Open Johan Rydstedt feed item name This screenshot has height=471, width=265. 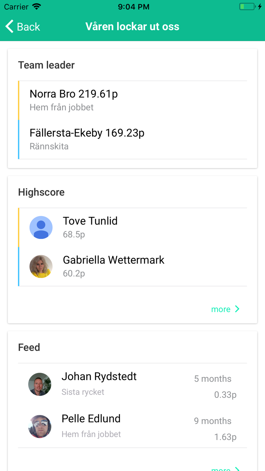click(x=99, y=376)
